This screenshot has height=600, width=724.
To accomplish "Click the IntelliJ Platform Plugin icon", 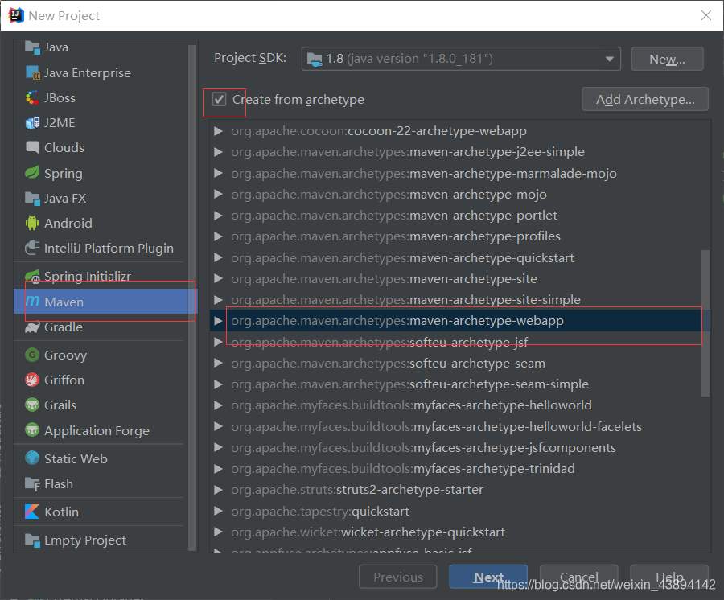I will (x=32, y=248).
